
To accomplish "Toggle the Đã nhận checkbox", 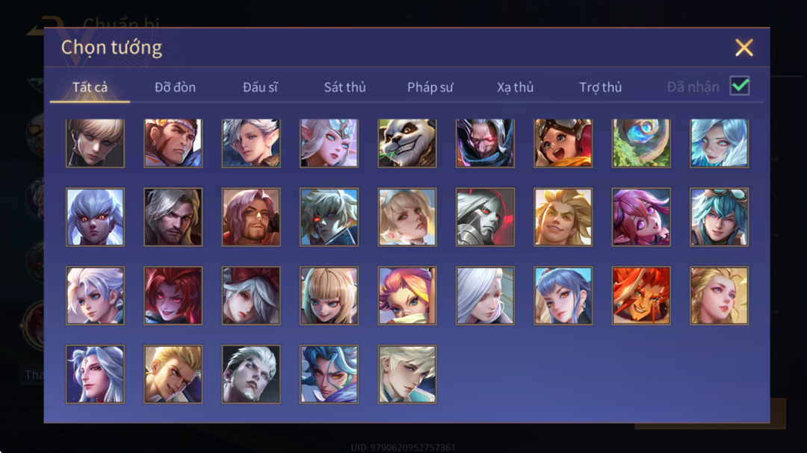I will tap(740, 86).
